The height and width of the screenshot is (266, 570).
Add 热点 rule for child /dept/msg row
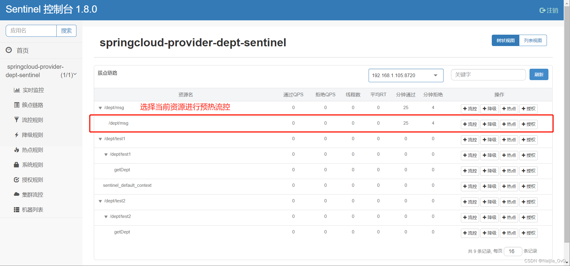pyautogui.click(x=509, y=124)
